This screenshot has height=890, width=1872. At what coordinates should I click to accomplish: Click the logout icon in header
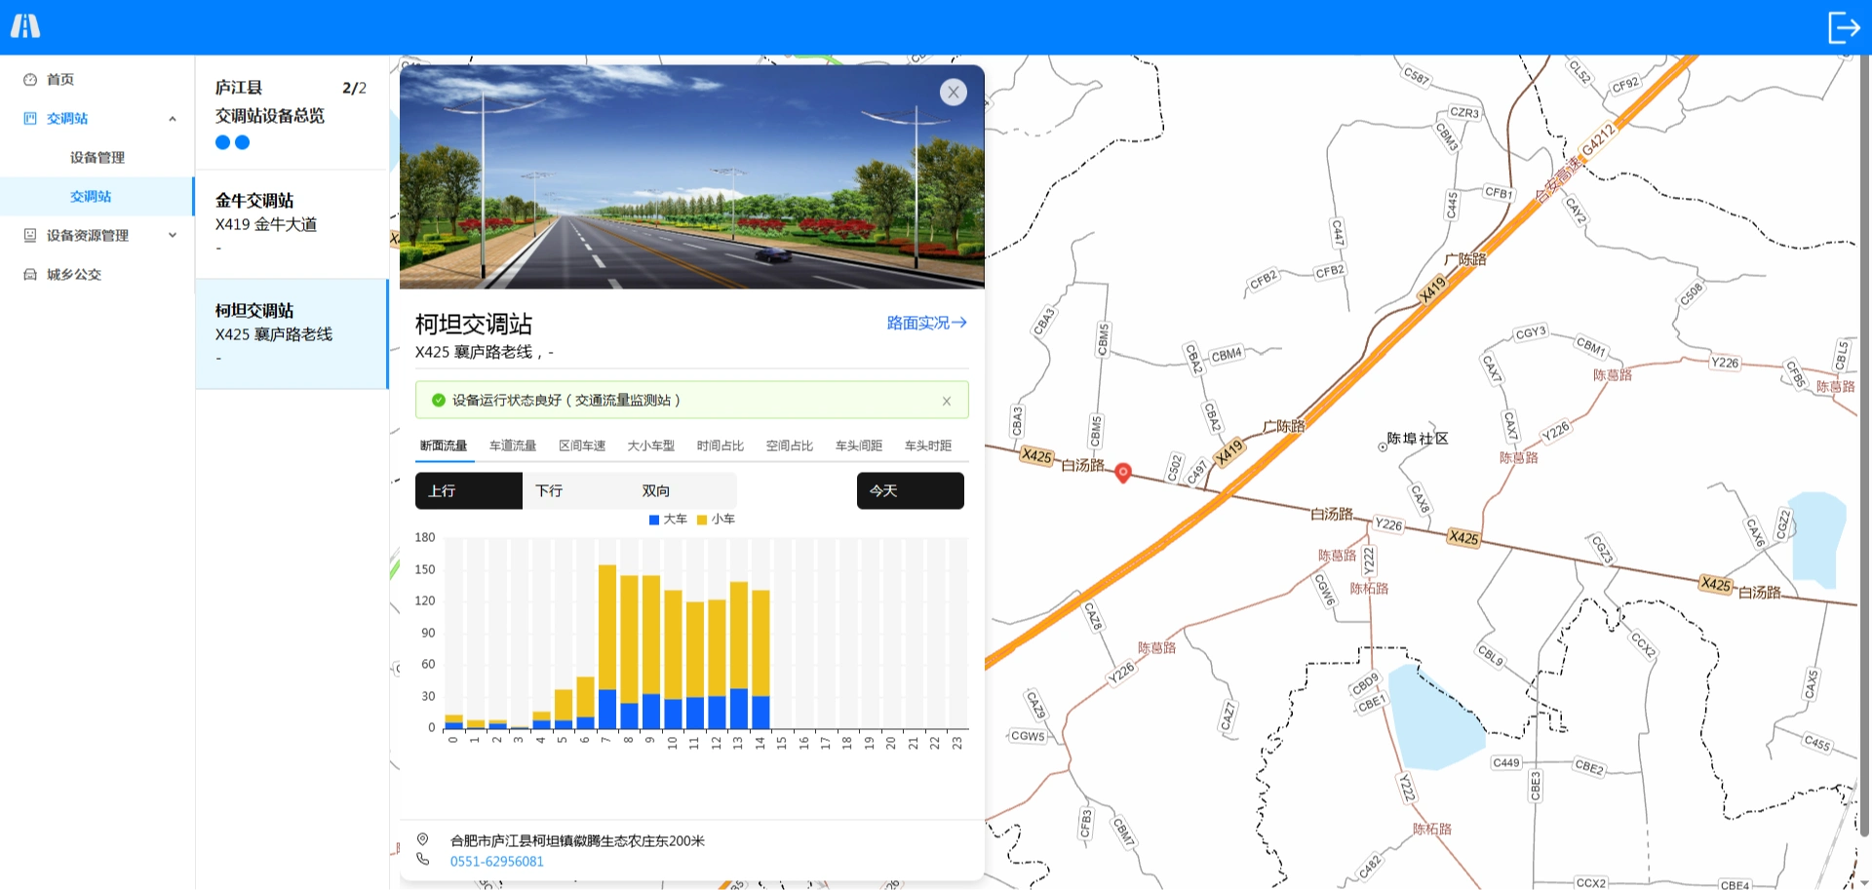1843,27
